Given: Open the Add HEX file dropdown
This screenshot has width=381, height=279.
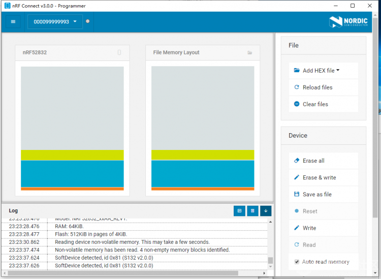Looking at the screenshot, I should pos(324,71).
